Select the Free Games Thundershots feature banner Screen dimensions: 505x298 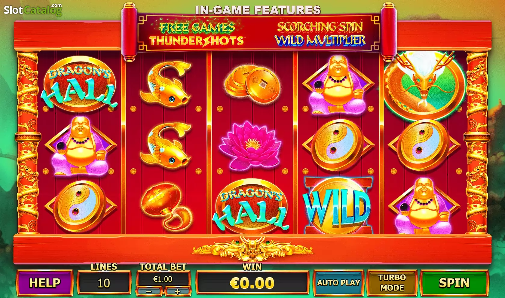[197, 34]
